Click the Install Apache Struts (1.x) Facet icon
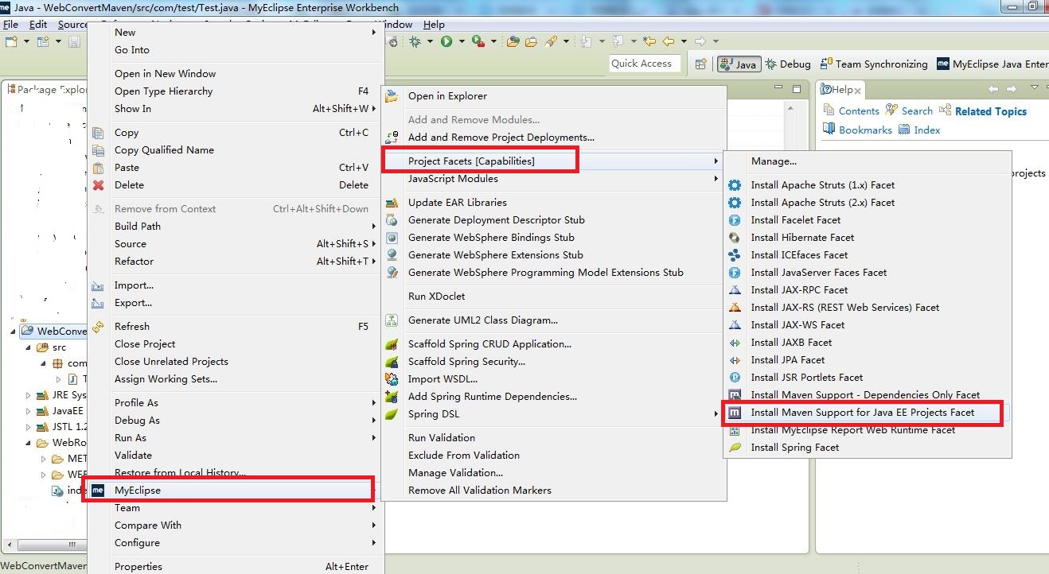This screenshot has height=574, width=1049. tap(735, 185)
